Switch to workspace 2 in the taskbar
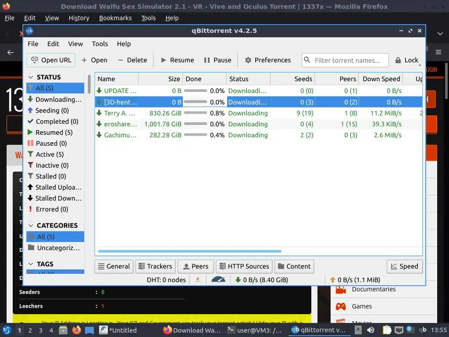This screenshot has height=337, width=449. [x=30, y=330]
